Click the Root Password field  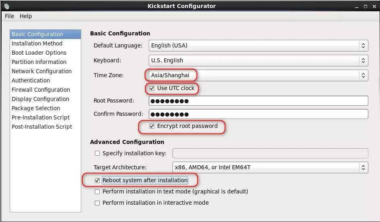pos(258,101)
